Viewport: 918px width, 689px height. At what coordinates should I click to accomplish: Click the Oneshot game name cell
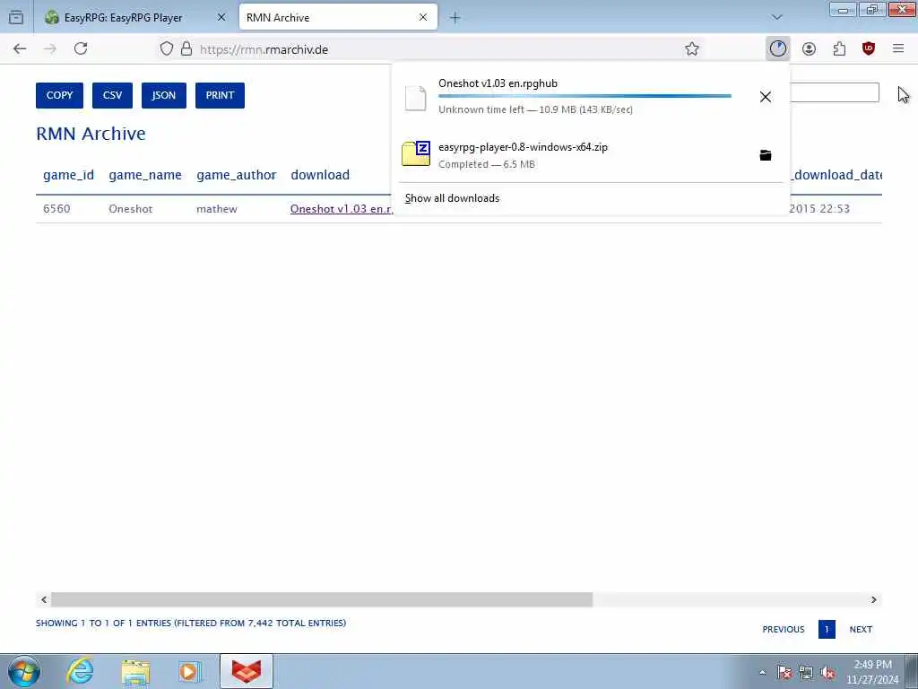(x=131, y=208)
